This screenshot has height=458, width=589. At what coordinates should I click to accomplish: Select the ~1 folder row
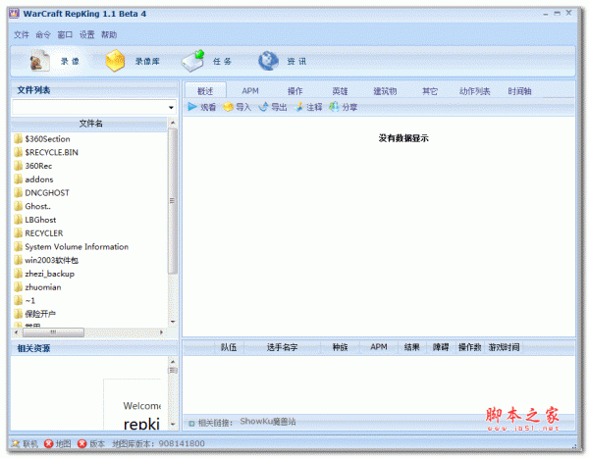pos(90,301)
